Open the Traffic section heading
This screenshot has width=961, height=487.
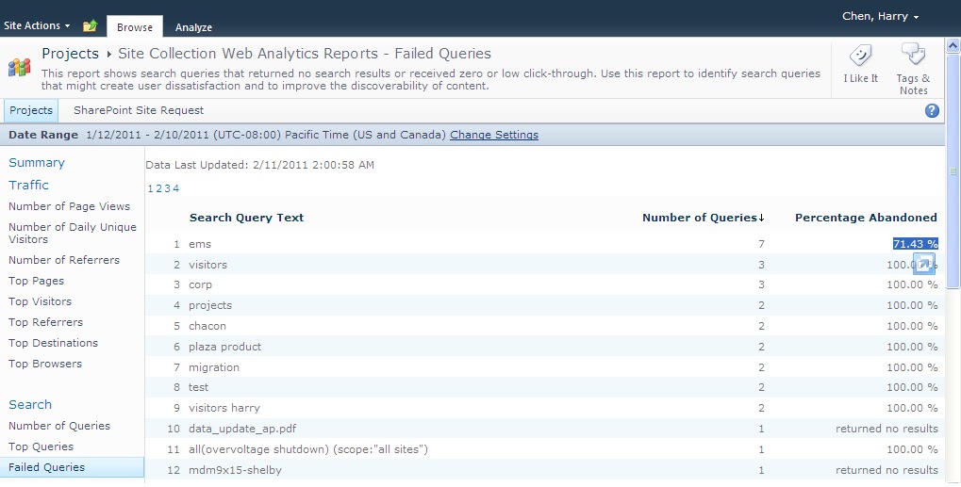click(28, 185)
